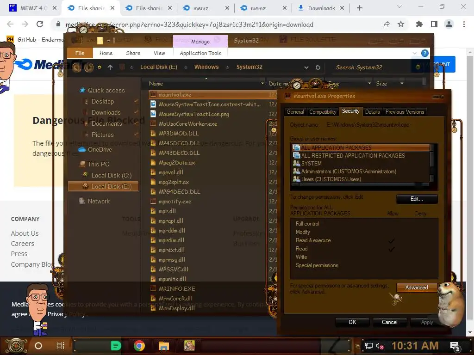Select MRINFO.EXE in file list
This screenshot has height=355, width=474.
pos(177,288)
